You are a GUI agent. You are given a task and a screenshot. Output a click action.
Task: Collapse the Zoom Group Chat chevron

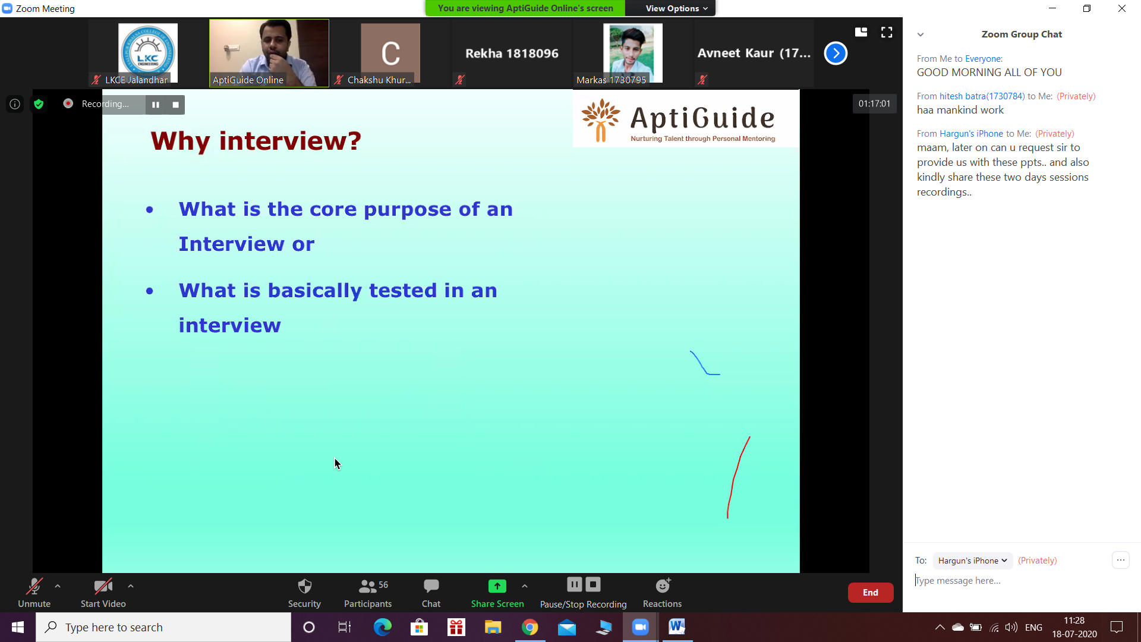tap(921, 34)
